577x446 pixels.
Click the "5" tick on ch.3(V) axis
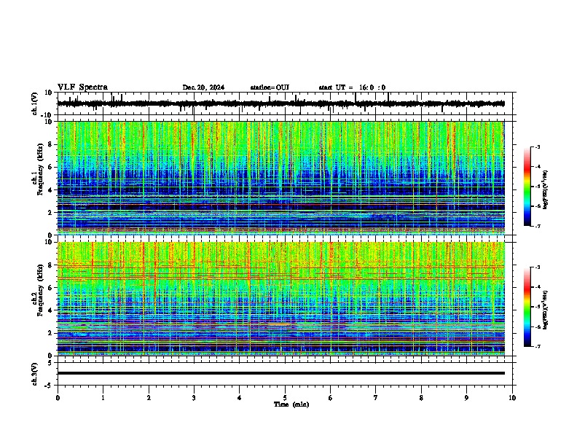pos(50,363)
